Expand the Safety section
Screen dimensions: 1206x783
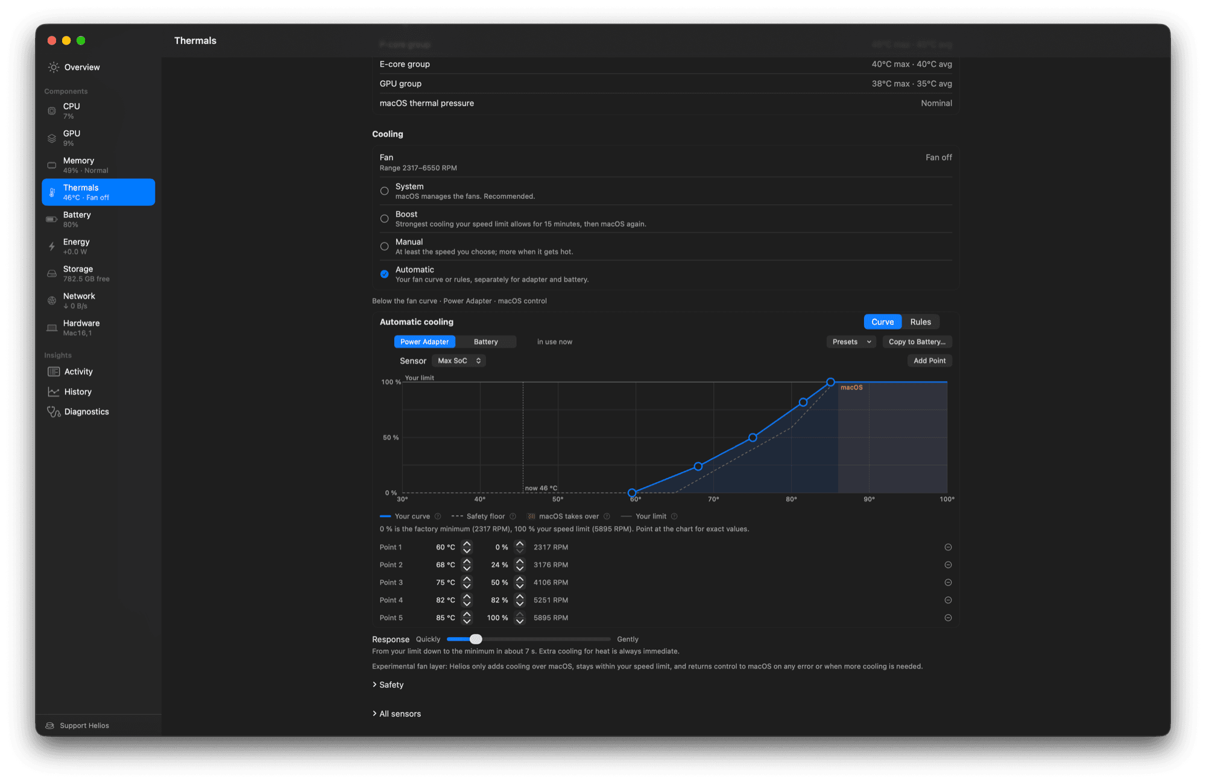(388, 685)
